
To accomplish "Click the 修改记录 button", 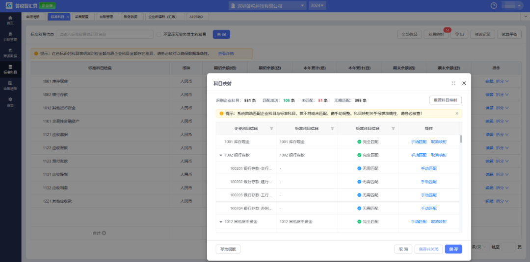I will [x=483, y=34].
